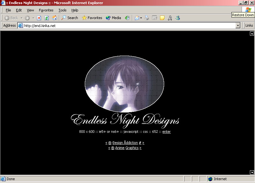Click the Mail envelope toolbar icon
The height and width of the screenshot is (183, 255).
137,18
